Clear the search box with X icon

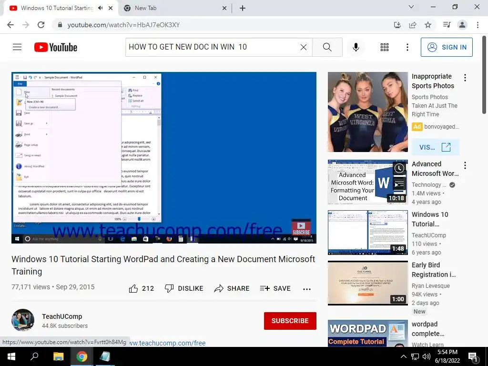(x=304, y=47)
